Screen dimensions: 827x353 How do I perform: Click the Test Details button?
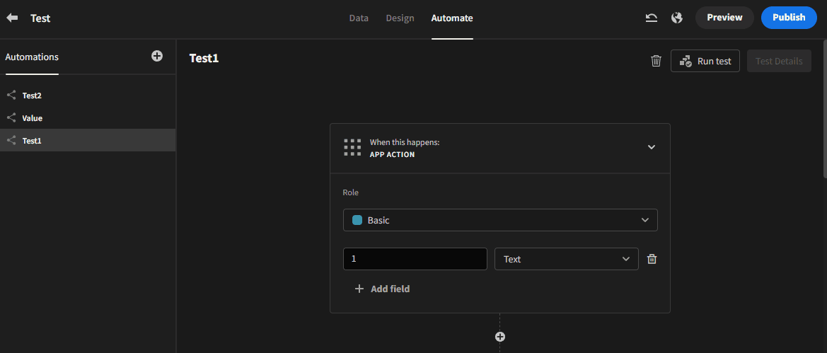pyautogui.click(x=779, y=61)
